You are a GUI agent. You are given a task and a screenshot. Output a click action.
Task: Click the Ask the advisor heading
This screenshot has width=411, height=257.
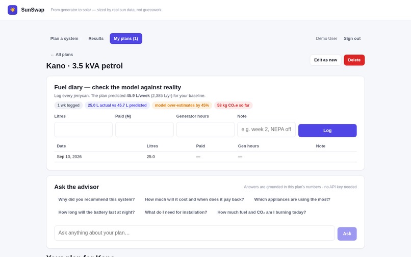point(76,187)
